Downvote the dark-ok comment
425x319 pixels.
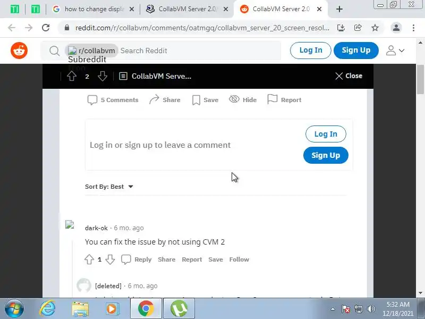(110, 259)
